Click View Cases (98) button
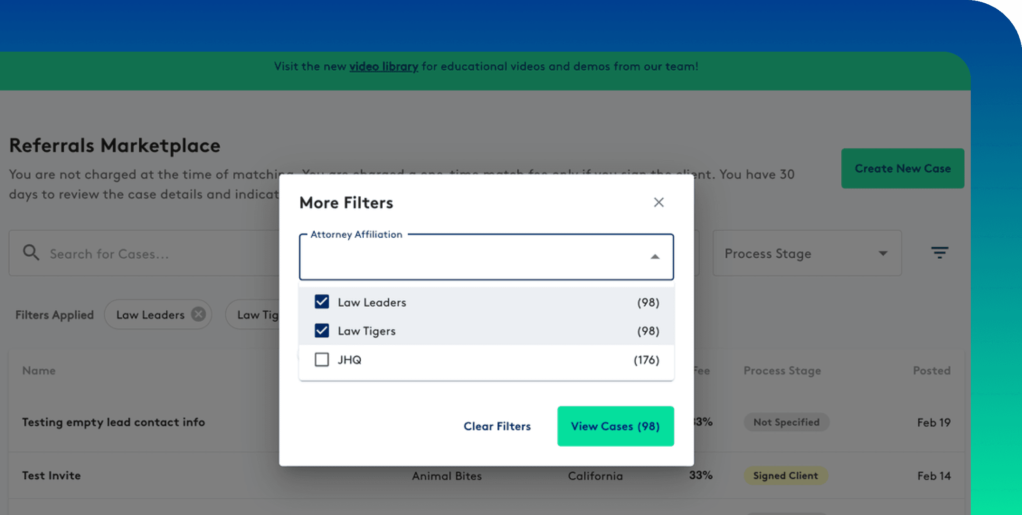The image size is (1022, 515). [615, 426]
